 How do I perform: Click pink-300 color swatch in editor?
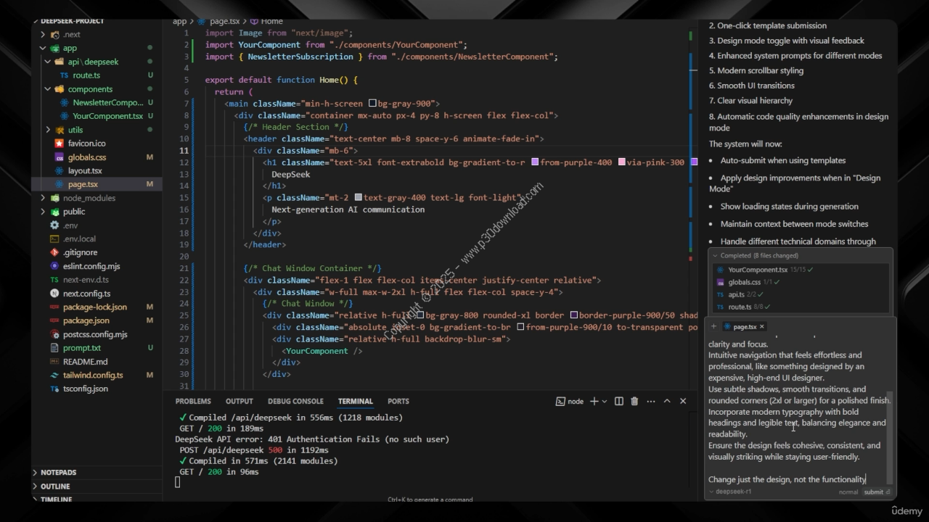pos(622,162)
